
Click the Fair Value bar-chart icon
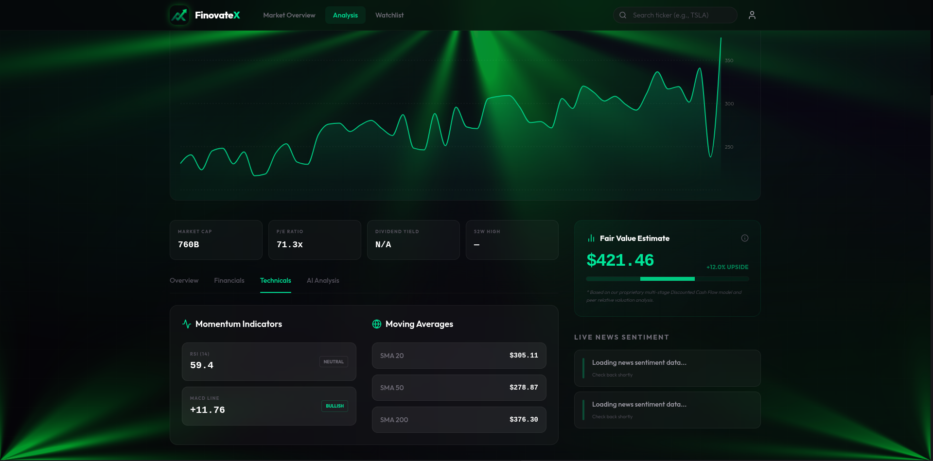pyautogui.click(x=591, y=238)
